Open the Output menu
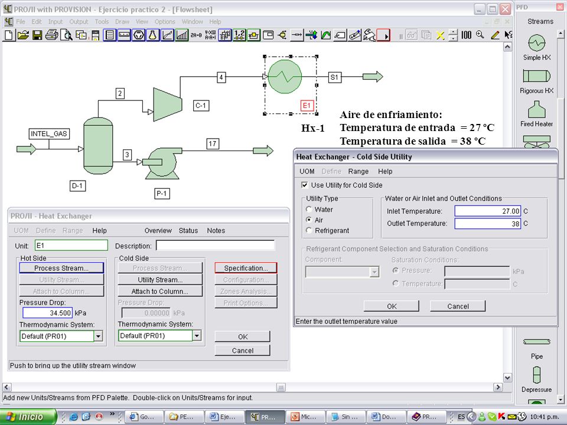Viewport: 567px width, 425px height. click(79, 22)
